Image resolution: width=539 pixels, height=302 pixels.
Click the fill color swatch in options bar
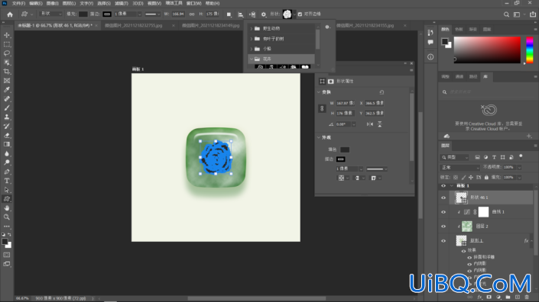click(x=83, y=14)
